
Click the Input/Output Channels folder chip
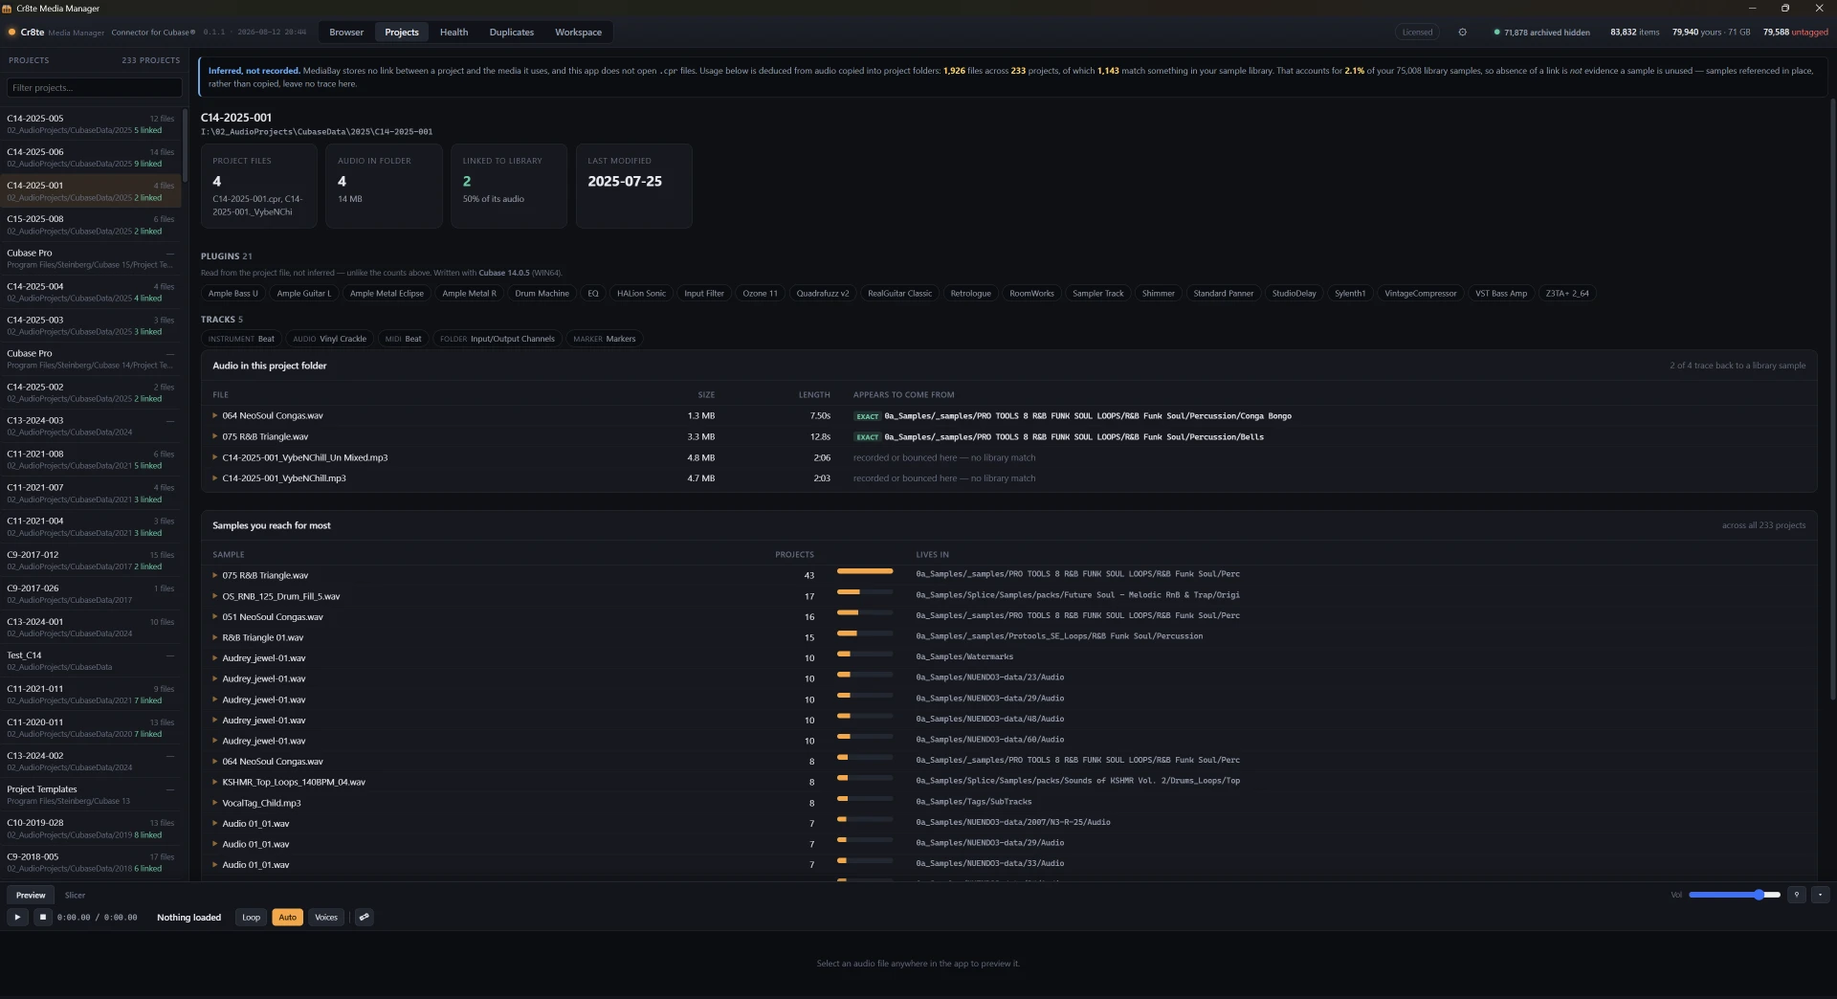(x=497, y=338)
